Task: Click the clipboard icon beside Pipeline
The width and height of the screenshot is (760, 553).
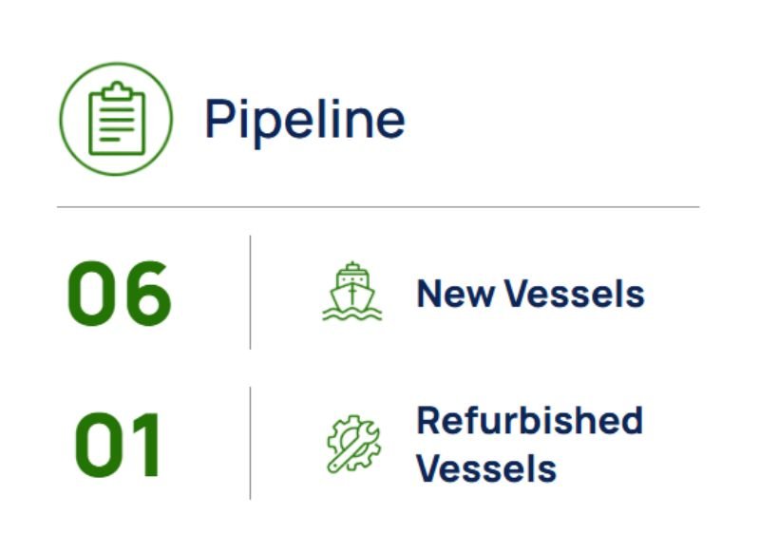Action: (x=117, y=118)
